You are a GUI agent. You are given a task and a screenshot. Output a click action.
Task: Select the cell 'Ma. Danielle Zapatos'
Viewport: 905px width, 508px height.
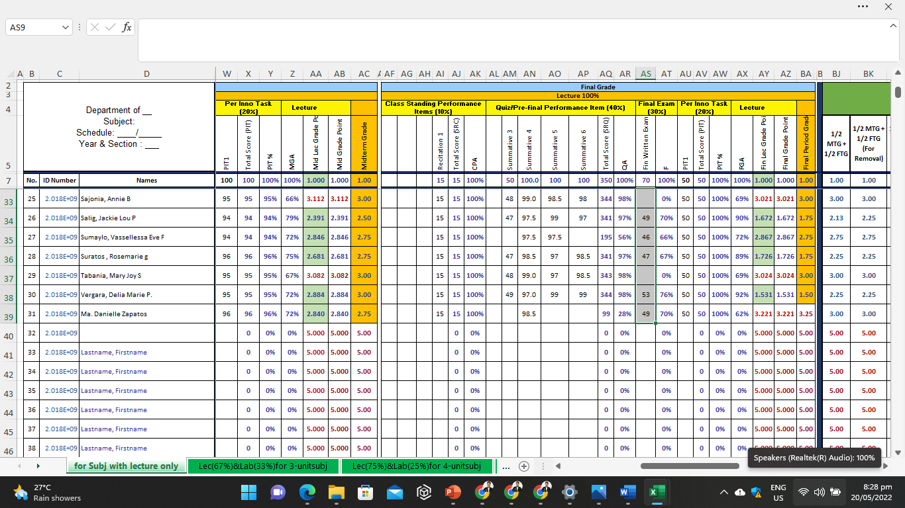click(x=146, y=314)
